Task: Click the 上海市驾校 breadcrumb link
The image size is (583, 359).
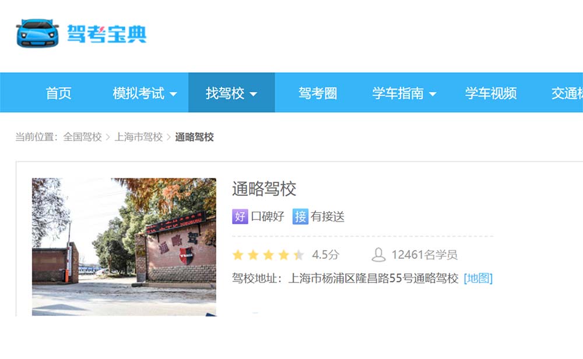Action: [x=138, y=137]
